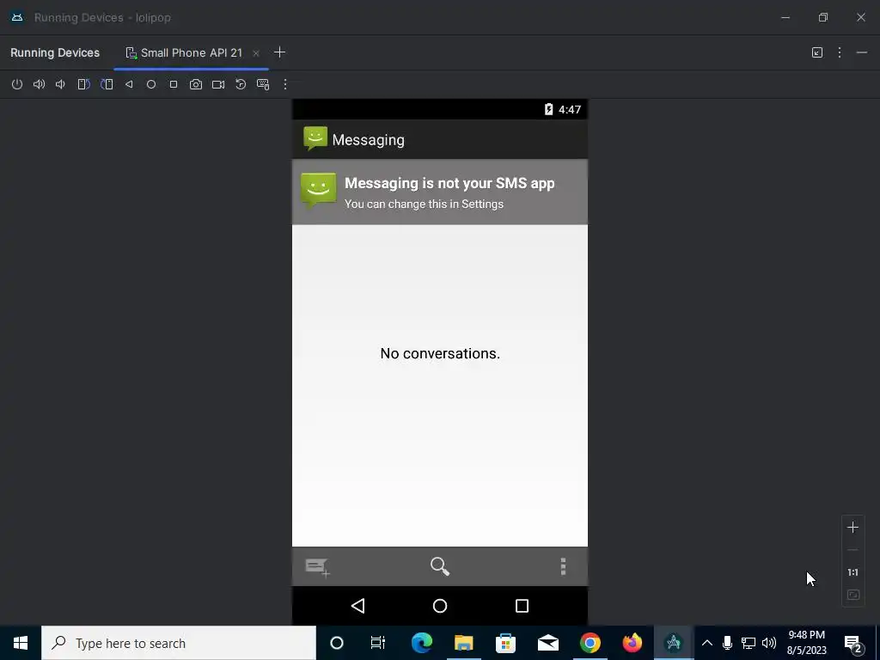The height and width of the screenshot is (660, 880).
Task: Click the Windows search box
Action: (x=179, y=643)
